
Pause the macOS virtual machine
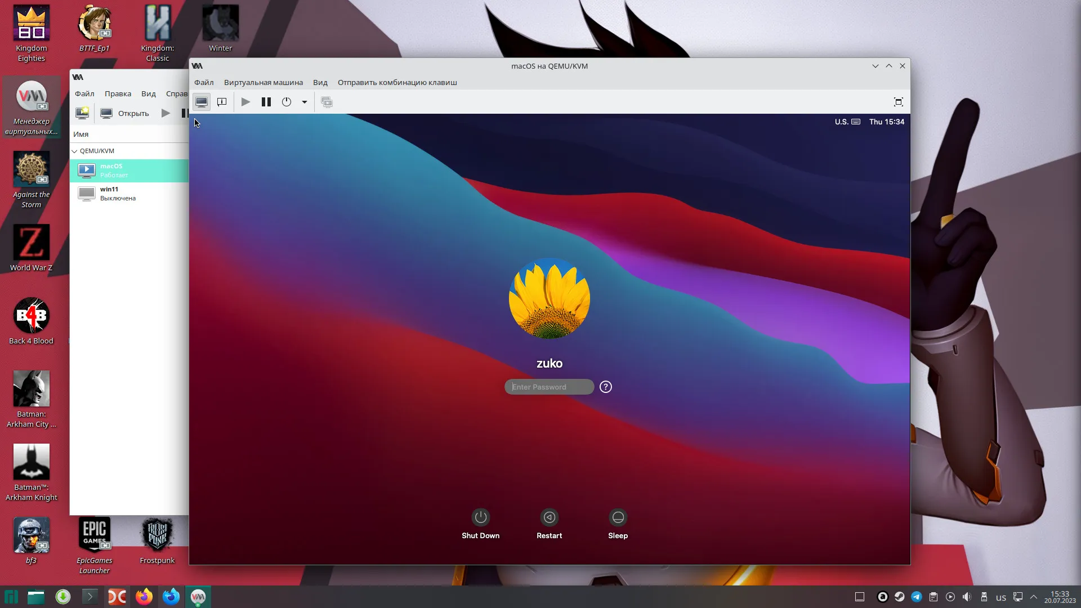tap(266, 102)
